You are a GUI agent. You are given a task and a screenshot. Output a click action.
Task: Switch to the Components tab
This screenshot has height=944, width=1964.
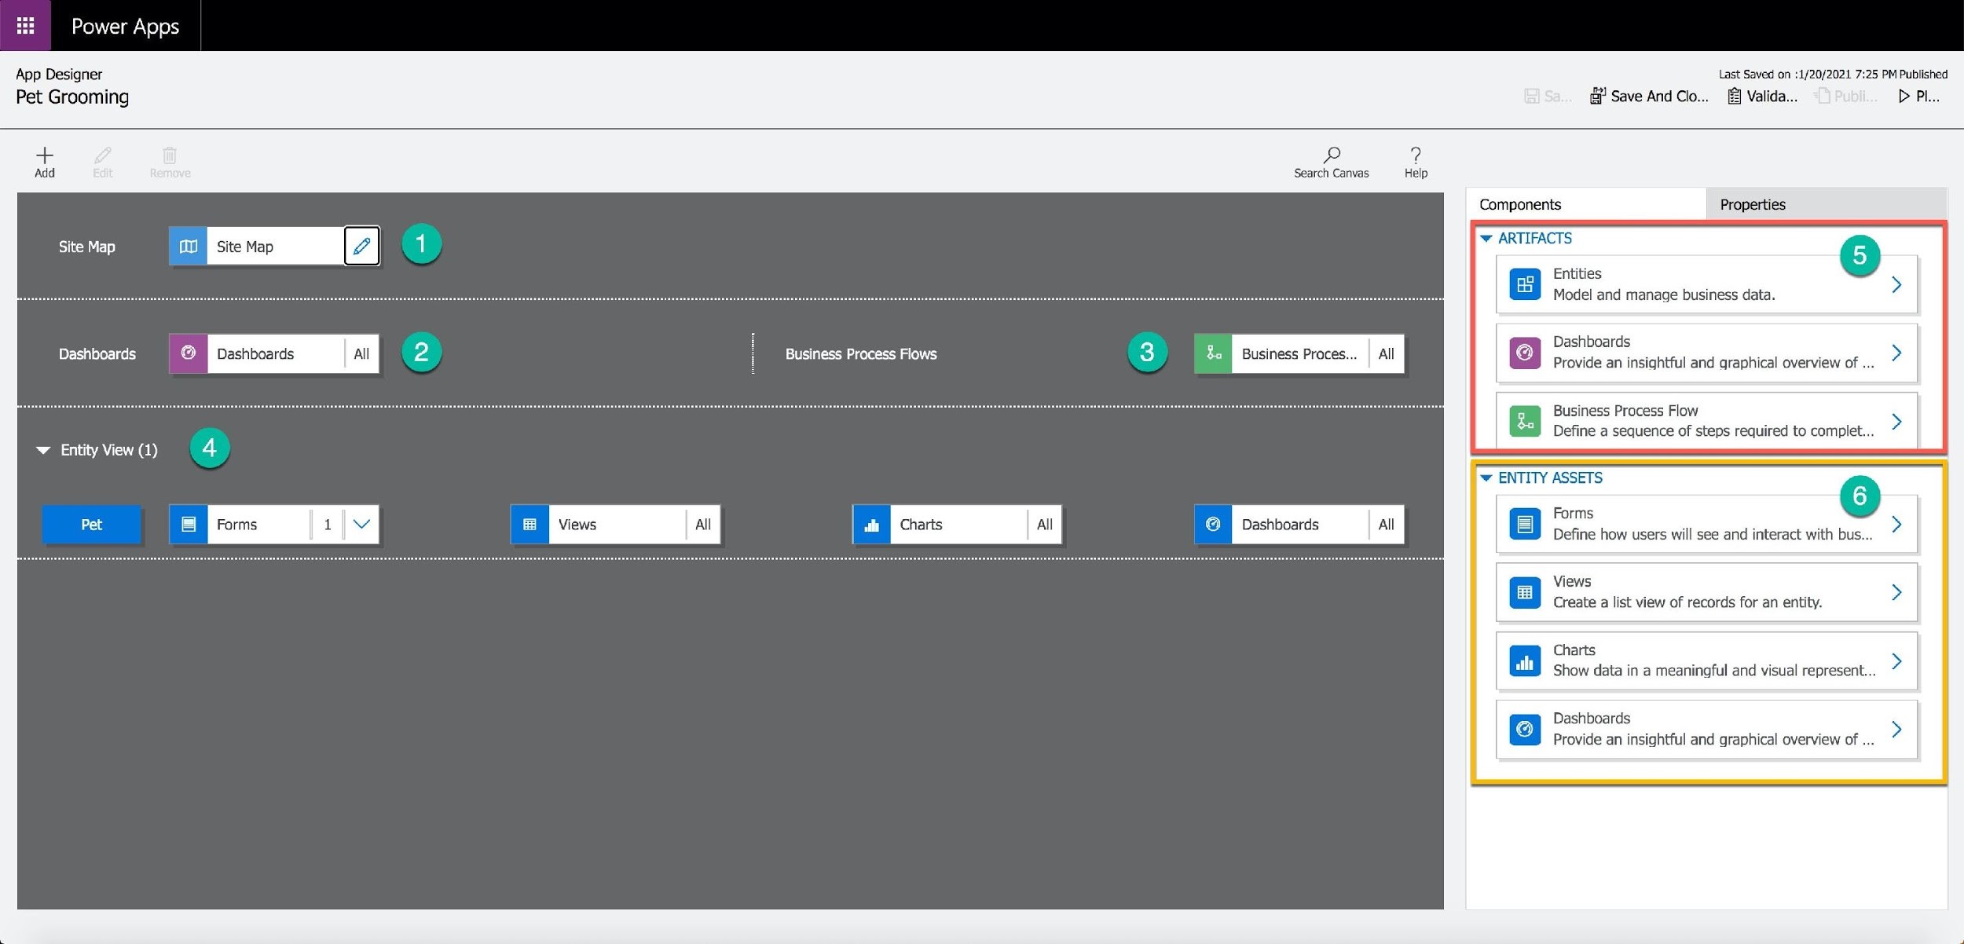[1586, 204]
